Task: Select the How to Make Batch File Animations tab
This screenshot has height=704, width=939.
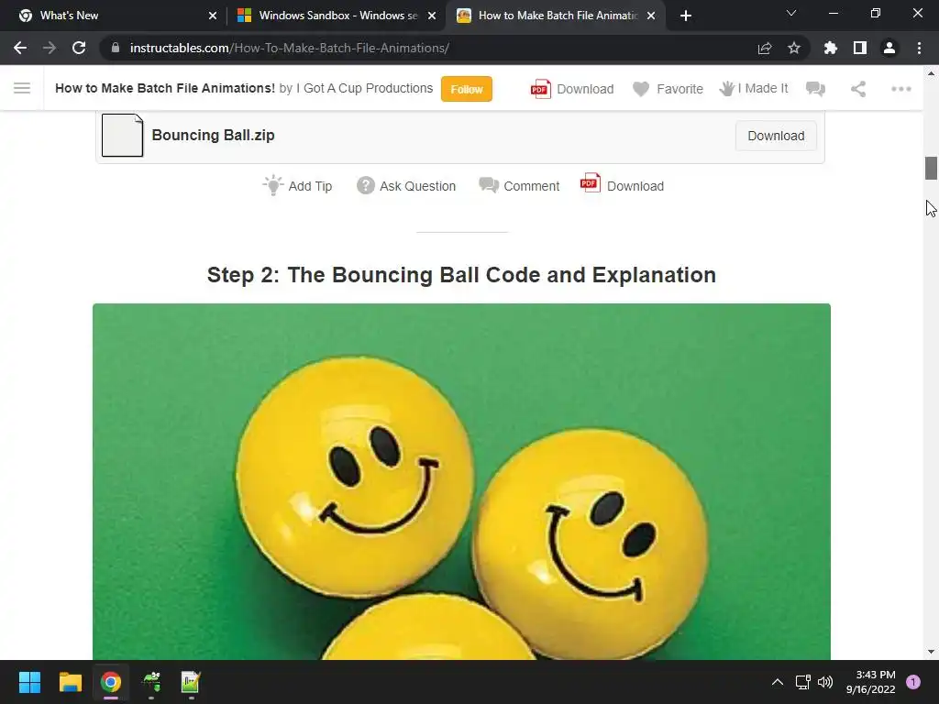Action: pos(558,16)
